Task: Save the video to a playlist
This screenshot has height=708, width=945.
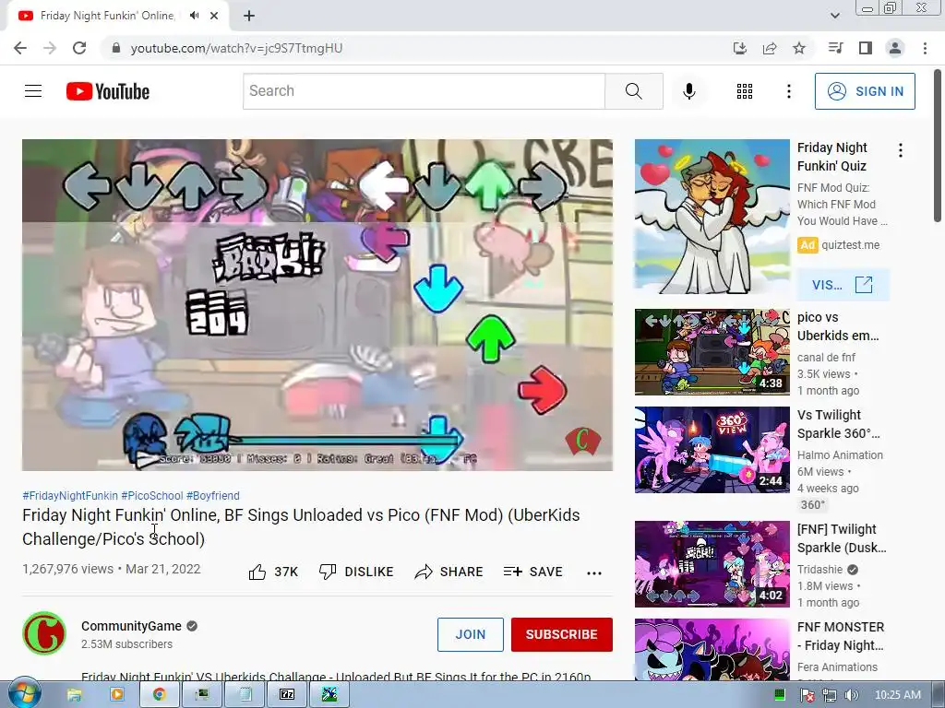Action: pos(532,572)
